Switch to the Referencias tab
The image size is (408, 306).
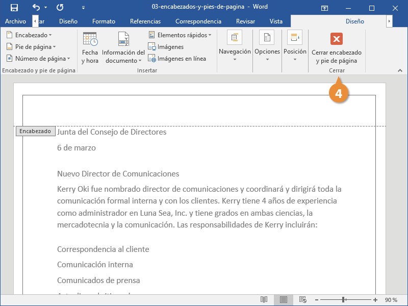(x=145, y=21)
